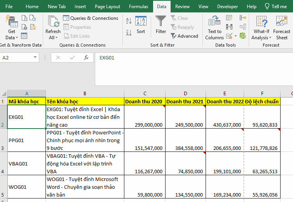
Task: Open the Help tab
Action: (x=251, y=7)
